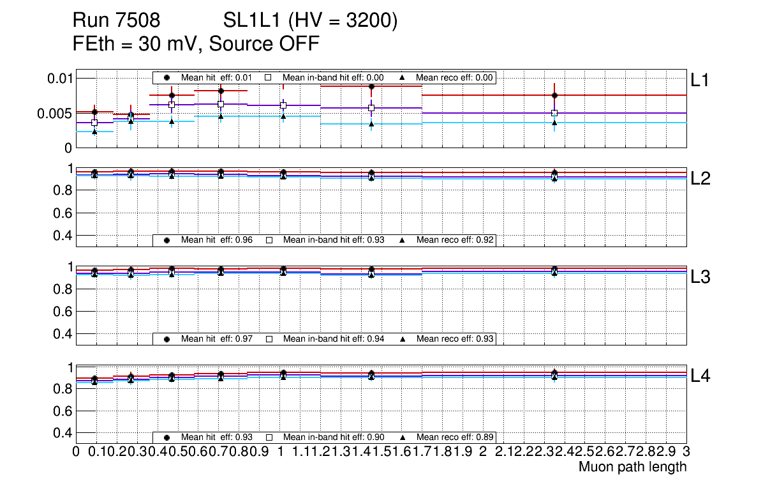
Task: Select the 'SL1L1 (HV = 3200)' title
Action: (311, 21)
